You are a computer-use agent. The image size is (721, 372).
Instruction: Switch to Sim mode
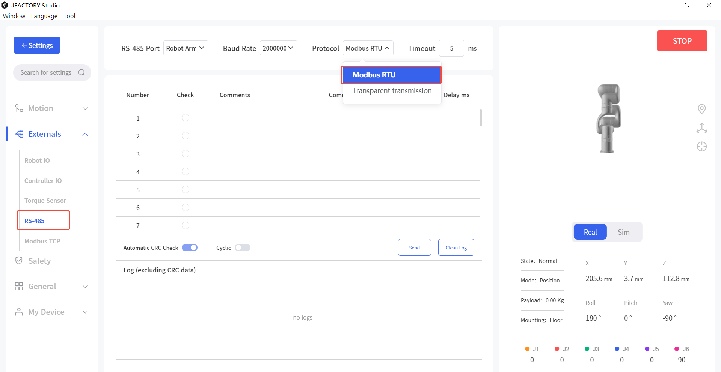[x=623, y=232]
